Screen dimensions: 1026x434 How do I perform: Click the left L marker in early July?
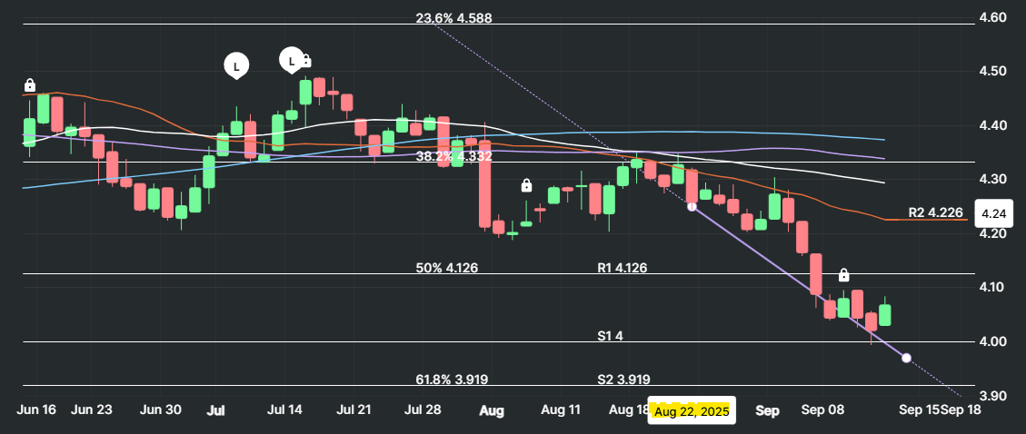click(236, 65)
